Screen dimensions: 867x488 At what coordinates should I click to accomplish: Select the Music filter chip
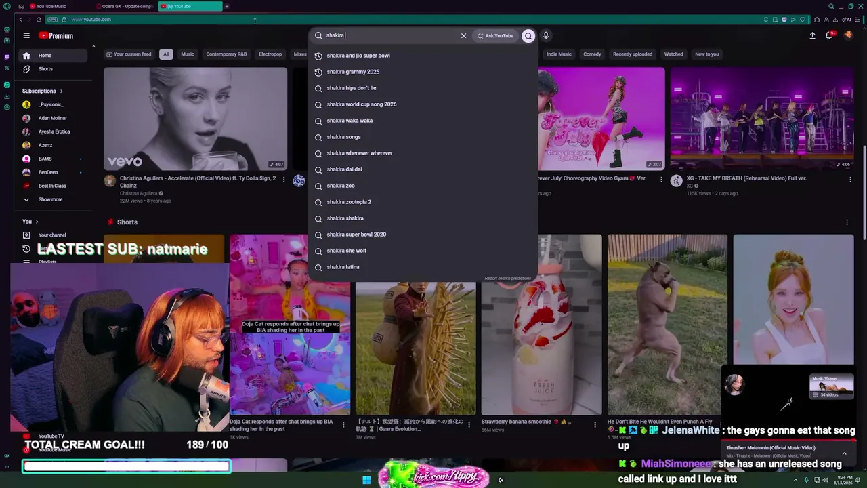[x=188, y=54]
